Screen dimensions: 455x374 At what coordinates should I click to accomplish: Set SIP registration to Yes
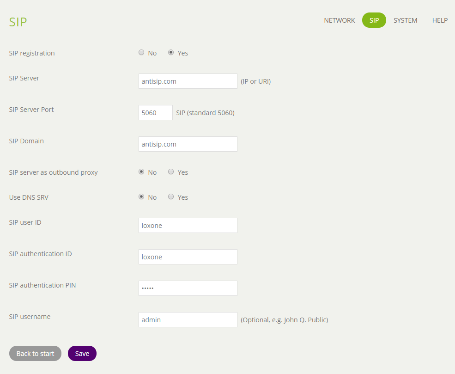pos(171,53)
